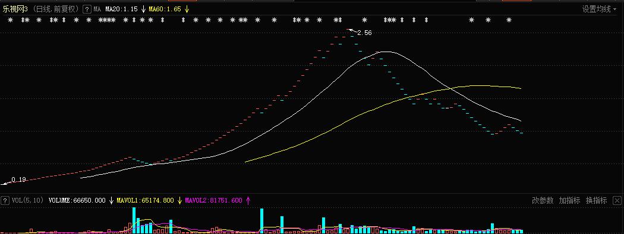Select the 乐视网3 stock name
The image size is (624, 234).
click(15, 9)
